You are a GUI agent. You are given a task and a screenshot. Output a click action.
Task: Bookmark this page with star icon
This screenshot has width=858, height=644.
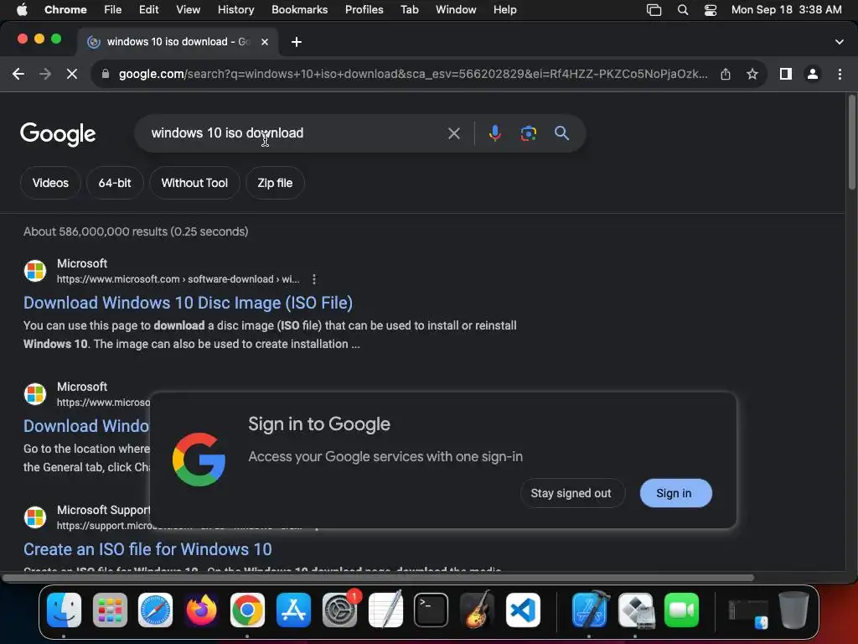click(752, 74)
